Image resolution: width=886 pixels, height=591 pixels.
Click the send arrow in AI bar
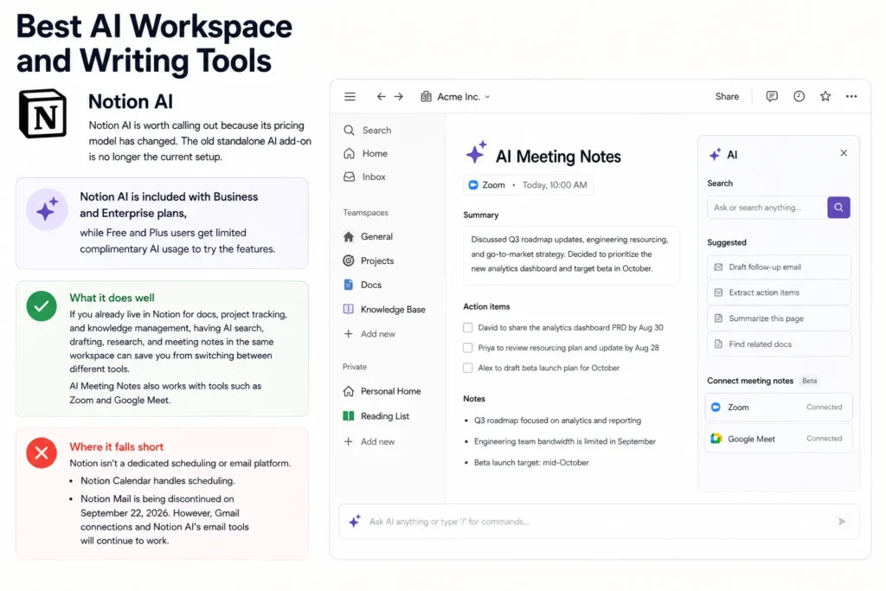[842, 522]
